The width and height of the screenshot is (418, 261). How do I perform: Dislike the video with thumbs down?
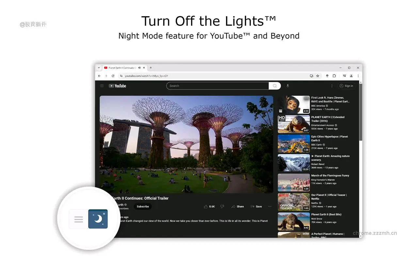click(x=222, y=207)
